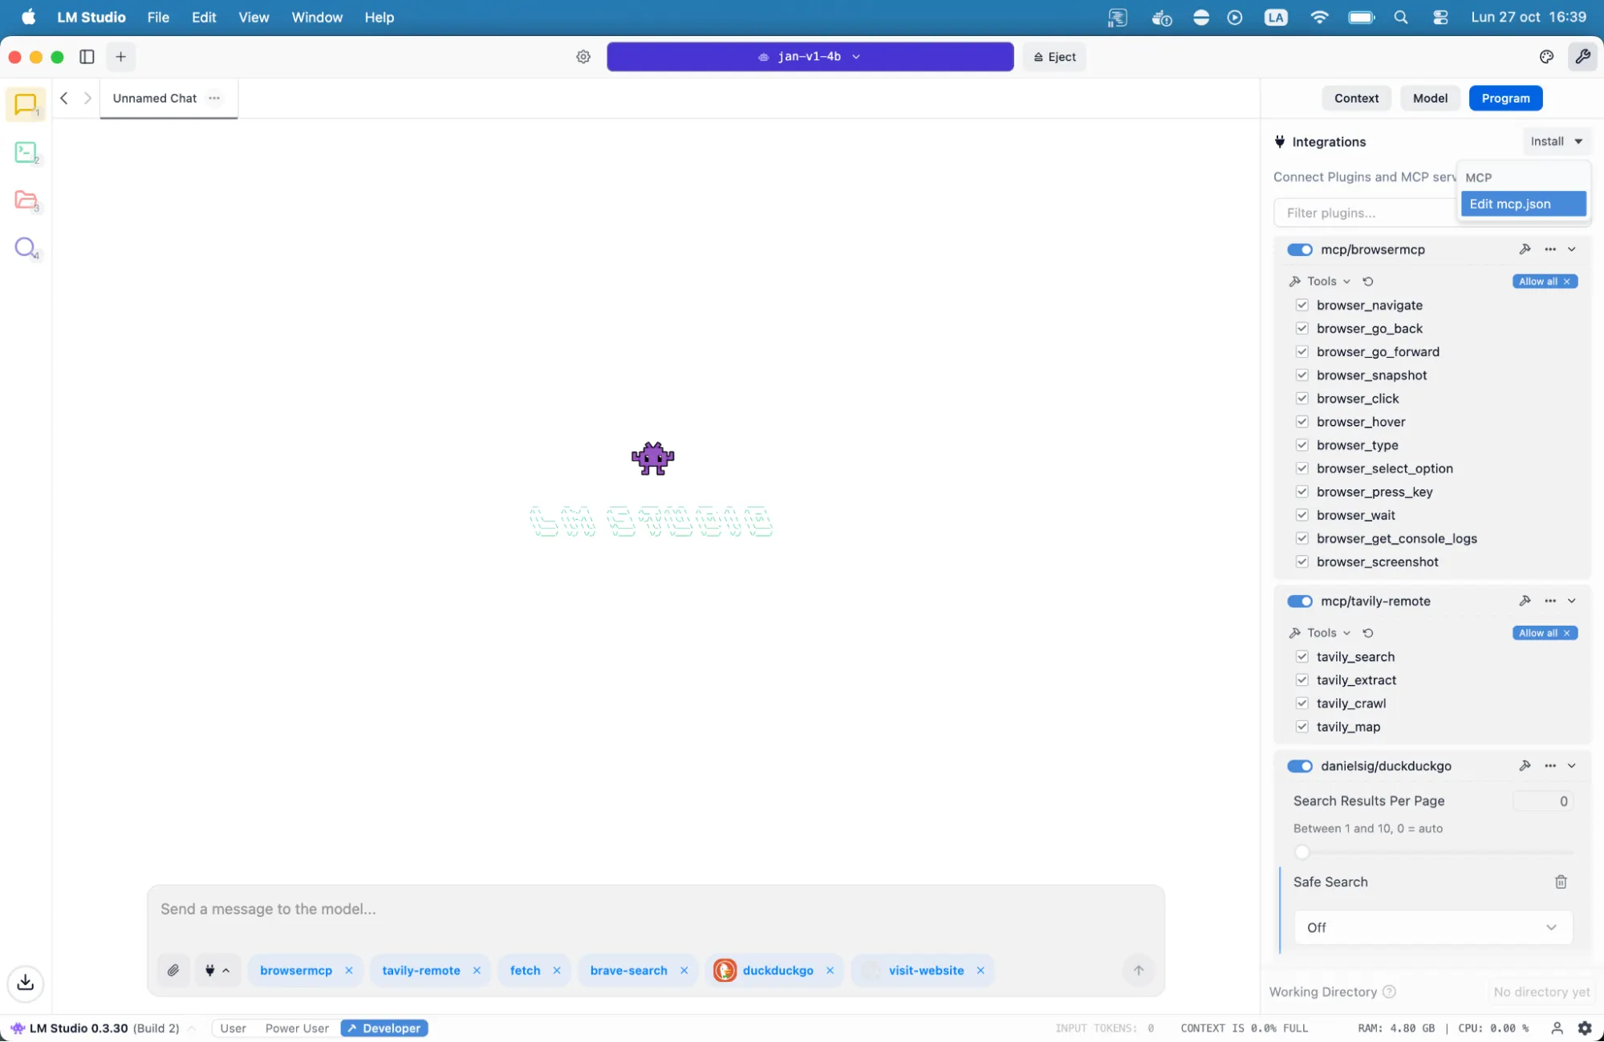Click the theme palette icon in top bar
Screen dimensions: 1604x1042
point(1546,57)
